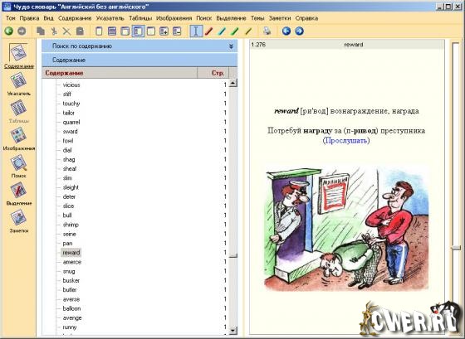
Task: Select the word avenge in contents list
Action: click(x=72, y=318)
